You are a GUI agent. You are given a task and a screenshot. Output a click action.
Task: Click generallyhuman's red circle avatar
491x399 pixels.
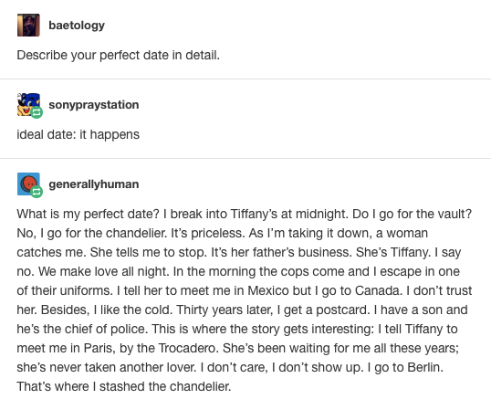tap(27, 184)
